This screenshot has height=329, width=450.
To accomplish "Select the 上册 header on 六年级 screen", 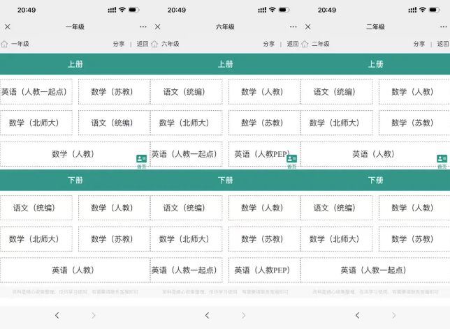I will coord(225,64).
